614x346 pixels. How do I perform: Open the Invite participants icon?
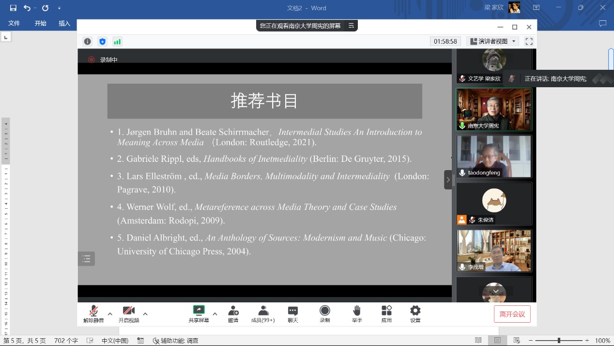tap(233, 314)
